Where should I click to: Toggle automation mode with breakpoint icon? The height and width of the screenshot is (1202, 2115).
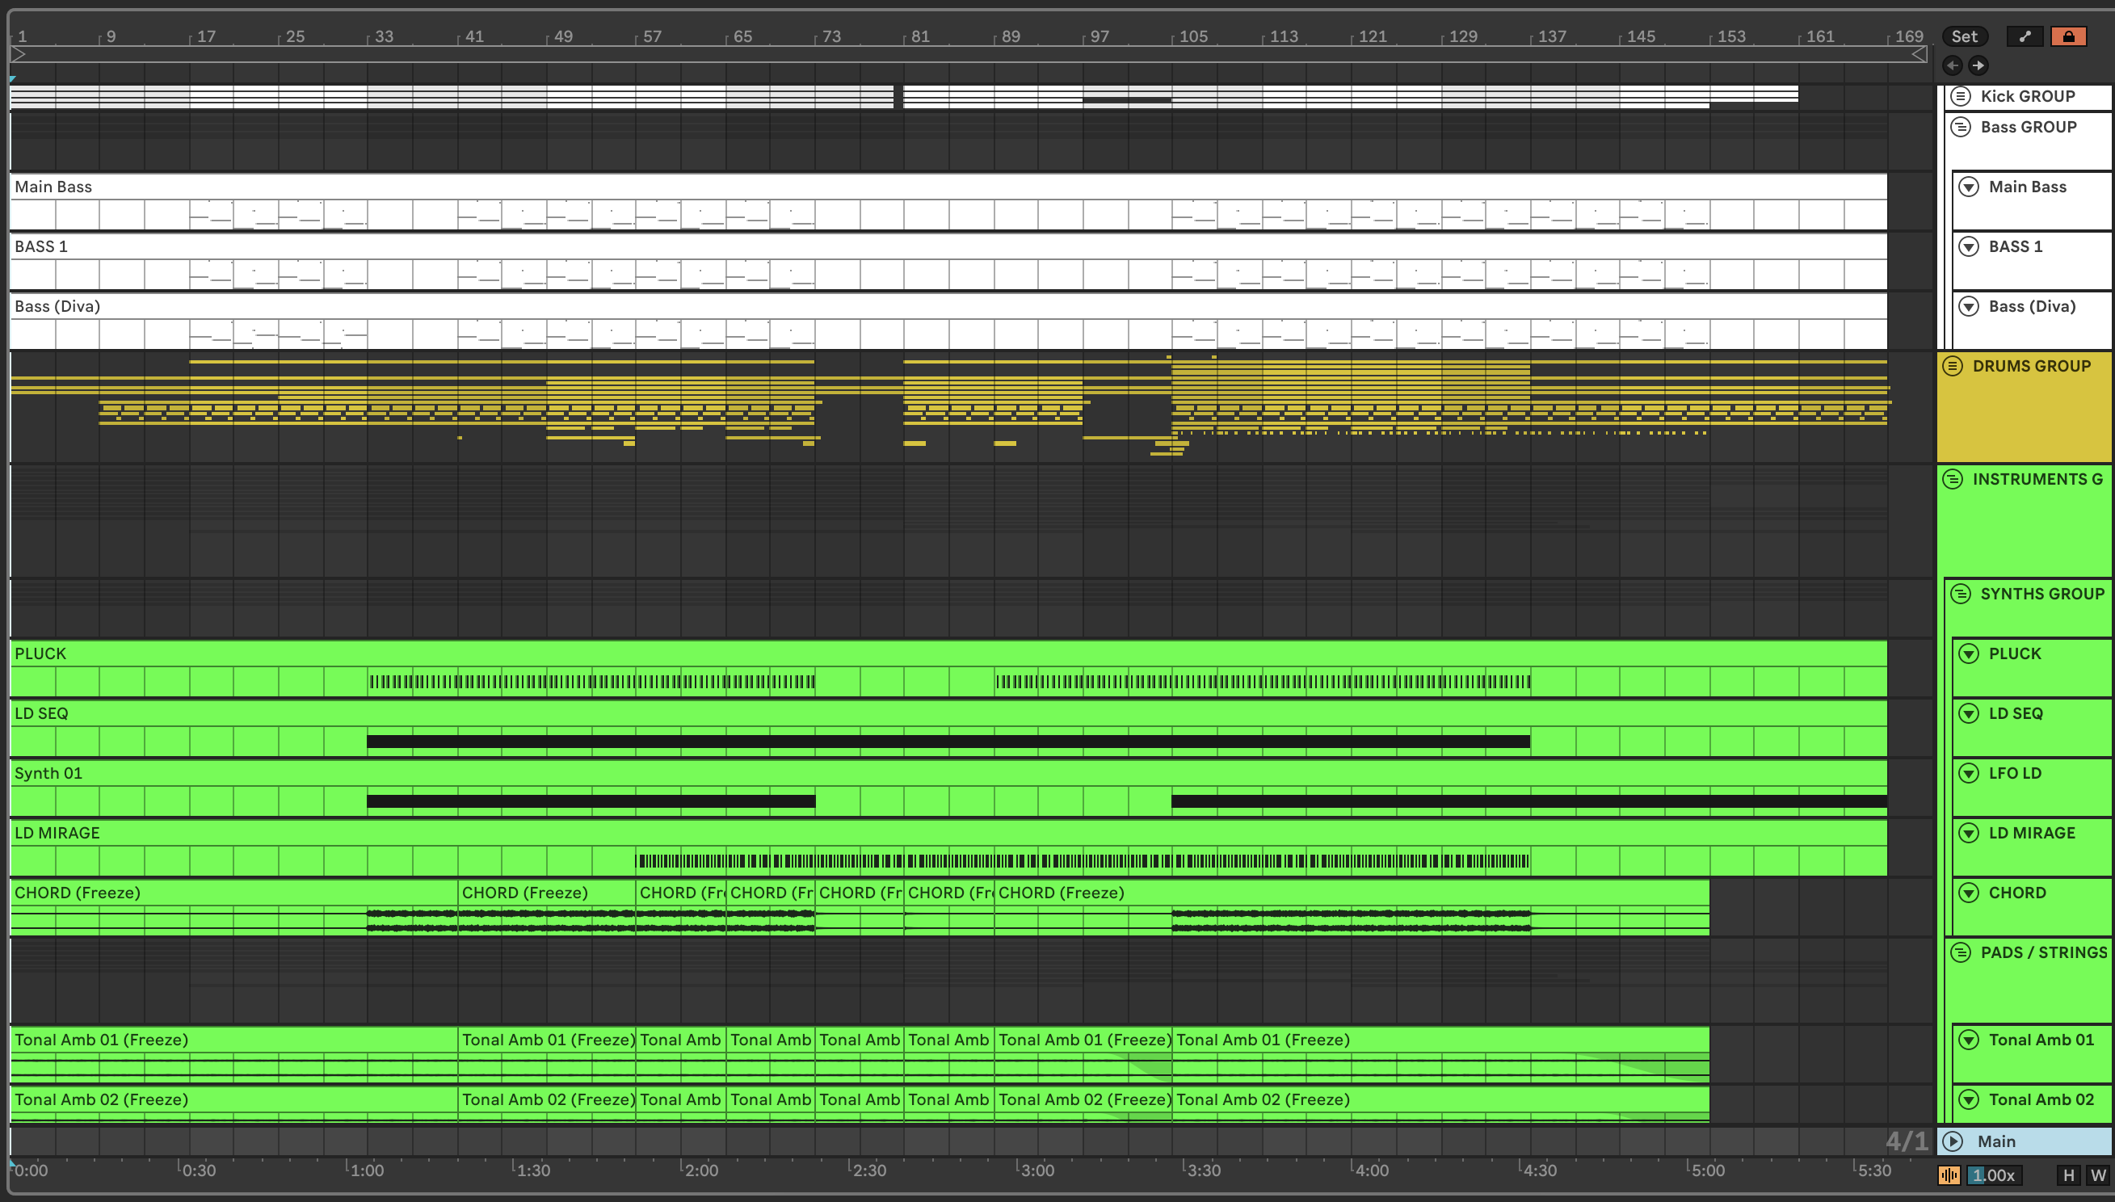click(x=2025, y=36)
